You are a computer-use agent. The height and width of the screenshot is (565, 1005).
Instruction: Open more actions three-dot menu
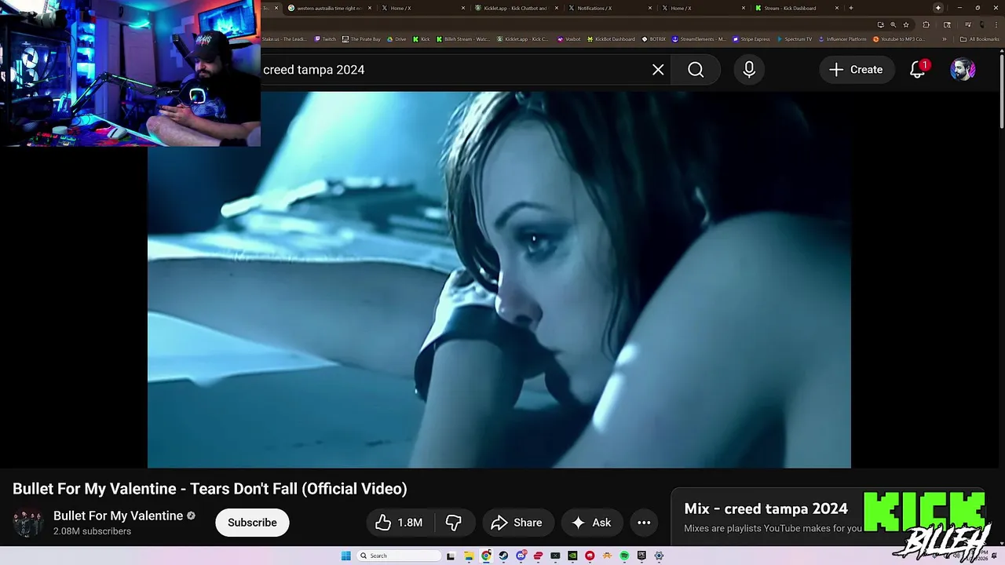click(644, 523)
